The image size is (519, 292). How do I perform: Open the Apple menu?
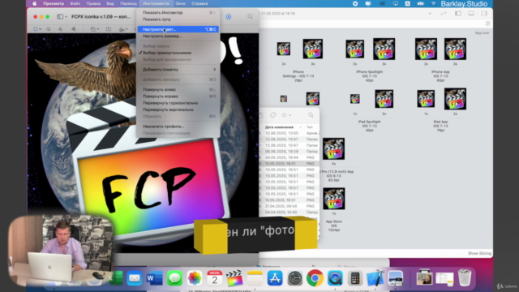coord(34,3)
